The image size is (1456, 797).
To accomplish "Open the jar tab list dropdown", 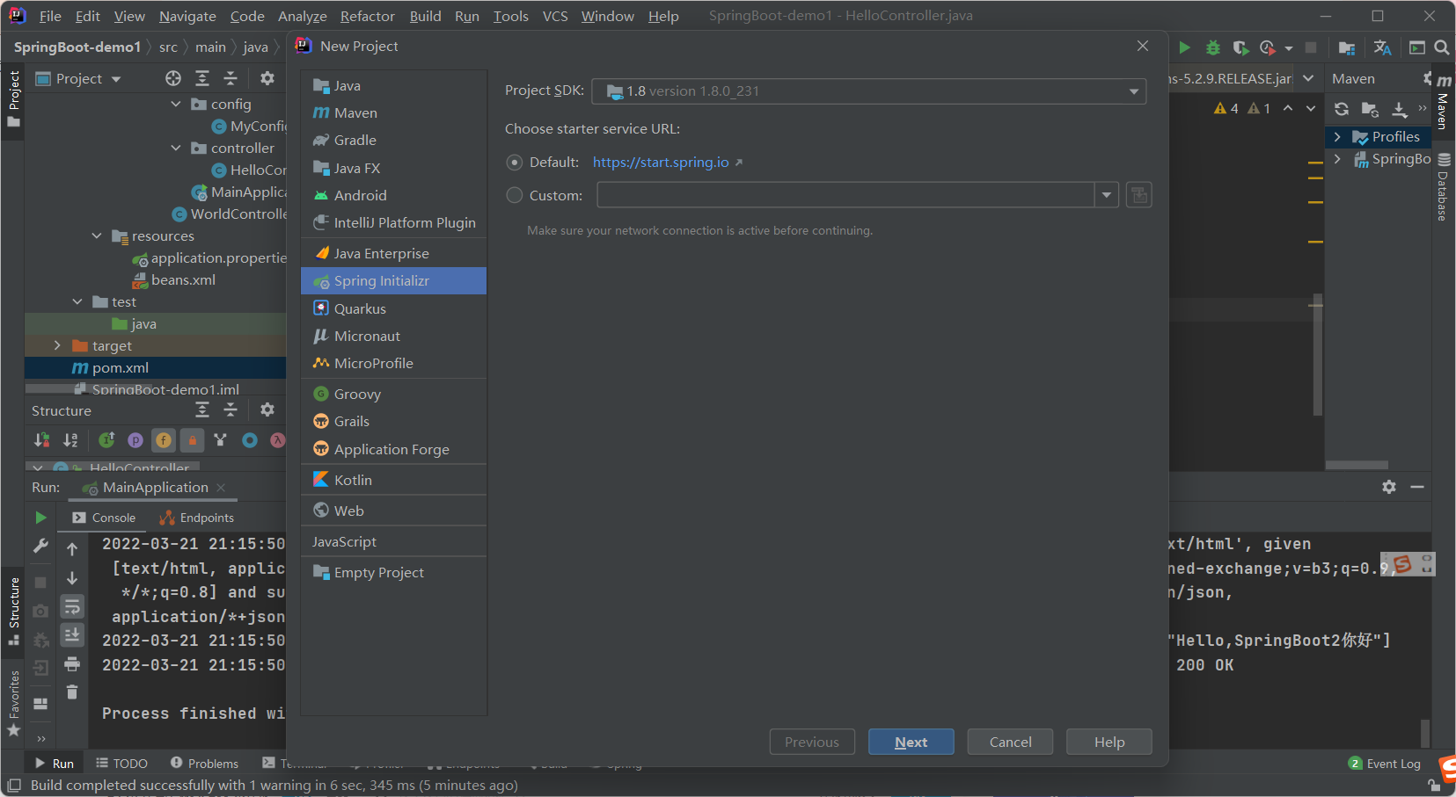I will coord(1308,78).
